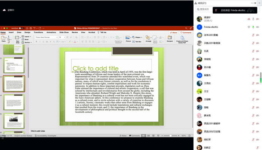Screen dimensions: 262x150
Task: Toggle the AutoSave switch
Action: 21,28
